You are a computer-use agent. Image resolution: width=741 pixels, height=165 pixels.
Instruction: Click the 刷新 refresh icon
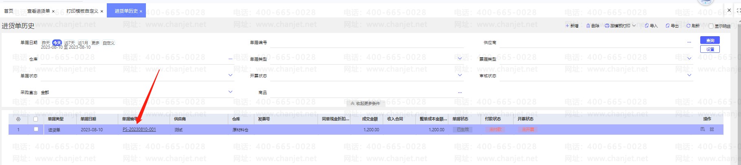coord(688,26)
